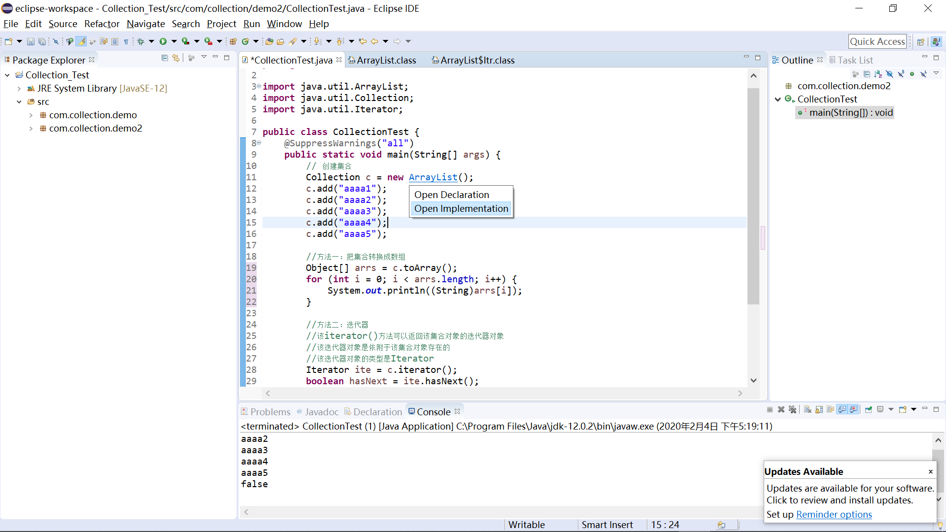946x532 pixels.
Task: Switch to the ArrayList.class editor tab
Action: coord(386,60)
